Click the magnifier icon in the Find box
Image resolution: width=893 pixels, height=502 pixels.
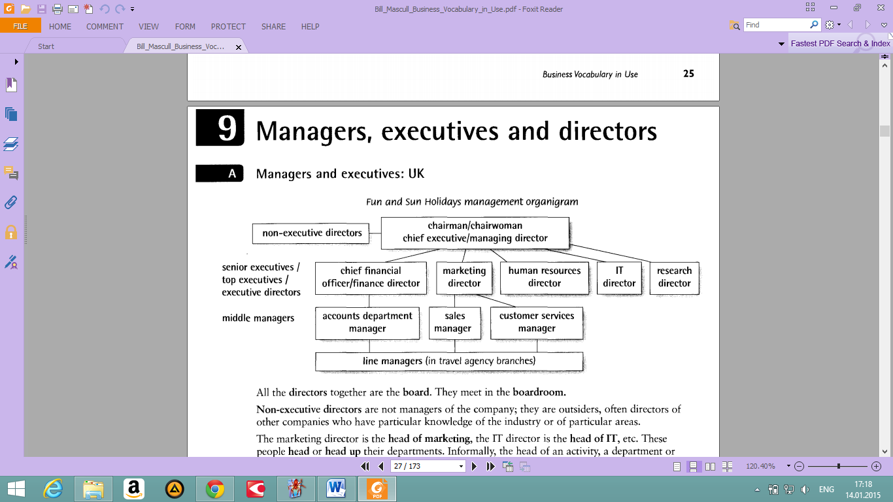click(x=814, y=25)
